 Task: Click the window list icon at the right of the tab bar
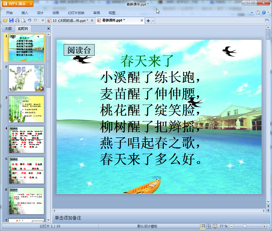point(267,21)
